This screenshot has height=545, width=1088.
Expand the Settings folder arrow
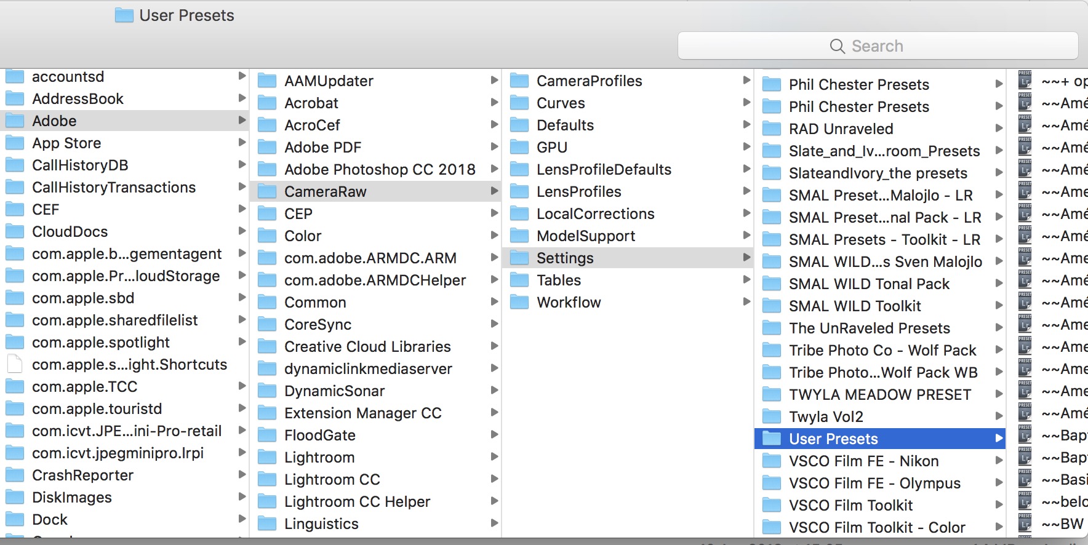pyautogui.click(x=746, y=257)
